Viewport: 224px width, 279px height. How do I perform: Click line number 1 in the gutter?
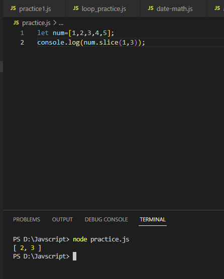[22, 33]
